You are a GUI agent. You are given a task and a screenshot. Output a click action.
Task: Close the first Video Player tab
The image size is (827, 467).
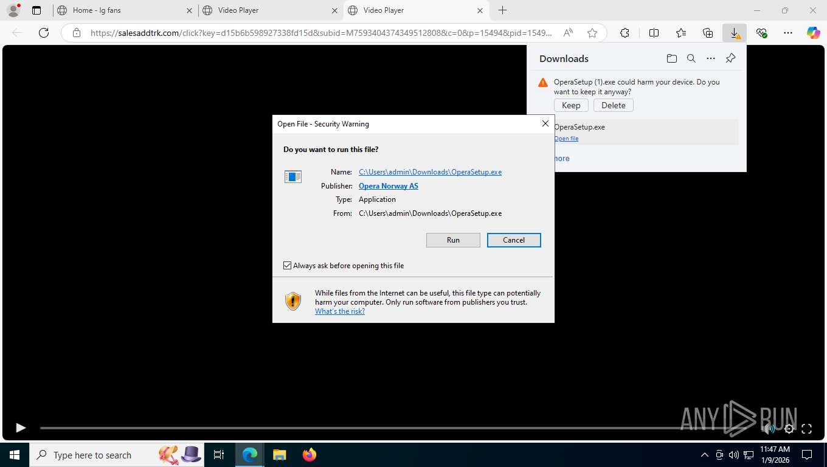[334, 10]
